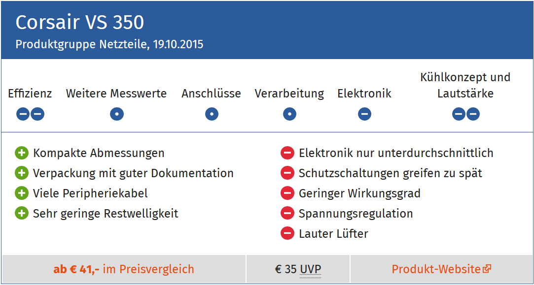This screenshot has height=285, width=534.
Task: Open 'ab € 41,- im Preisvergleich' link
Action: (x=124, y=269)
